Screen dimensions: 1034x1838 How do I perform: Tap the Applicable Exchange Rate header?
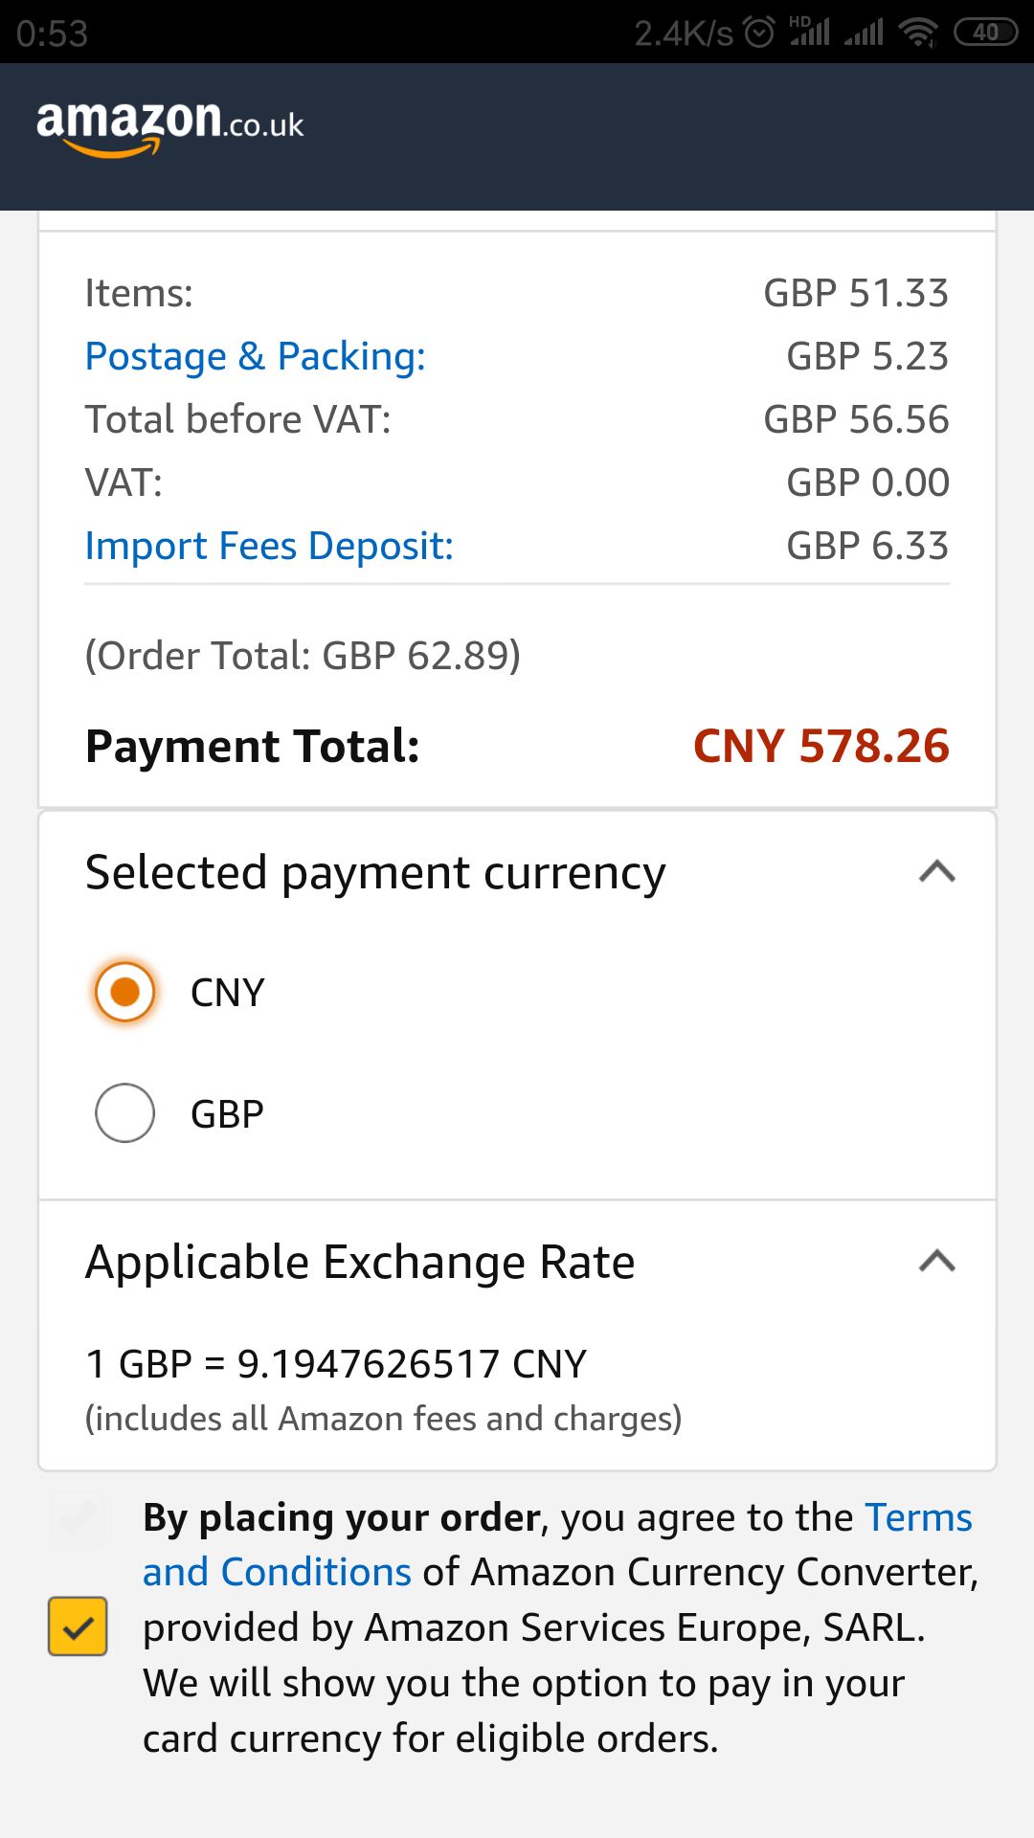[x=360, y=1262]
